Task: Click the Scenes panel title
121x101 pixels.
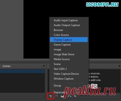Action: click(x=7, y=66)
